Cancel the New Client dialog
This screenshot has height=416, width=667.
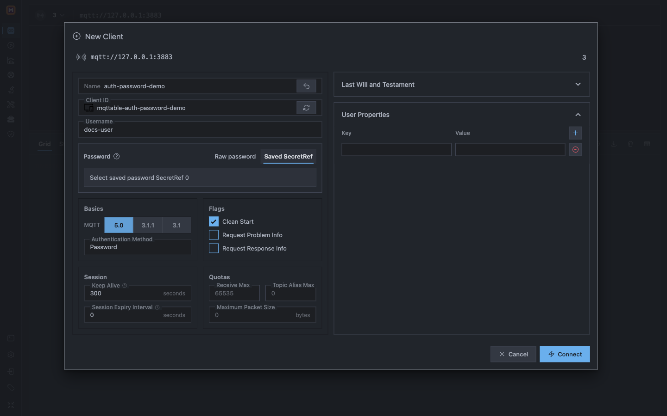(x=513, y=354)
